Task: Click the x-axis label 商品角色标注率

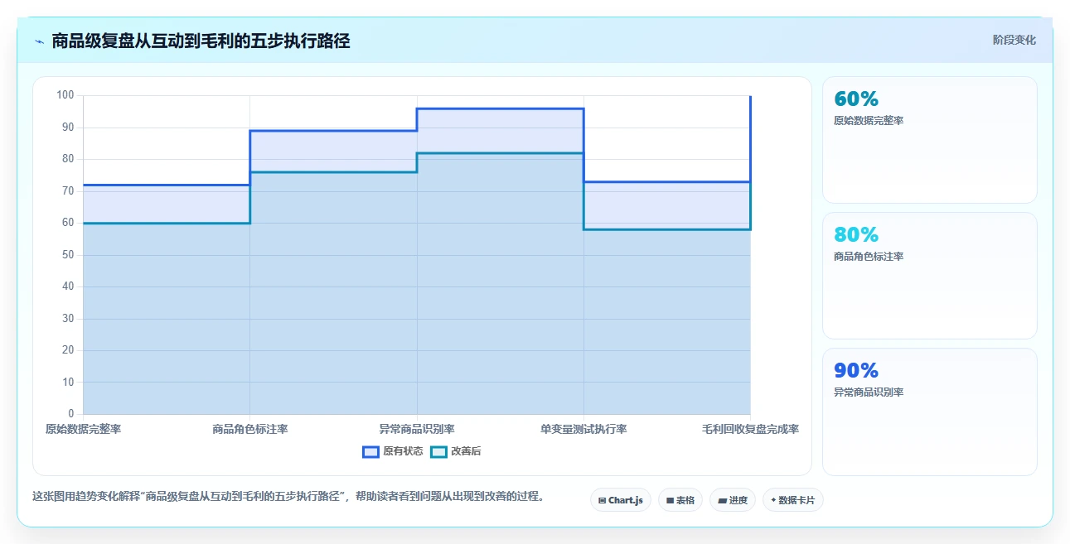Action: 249,429
